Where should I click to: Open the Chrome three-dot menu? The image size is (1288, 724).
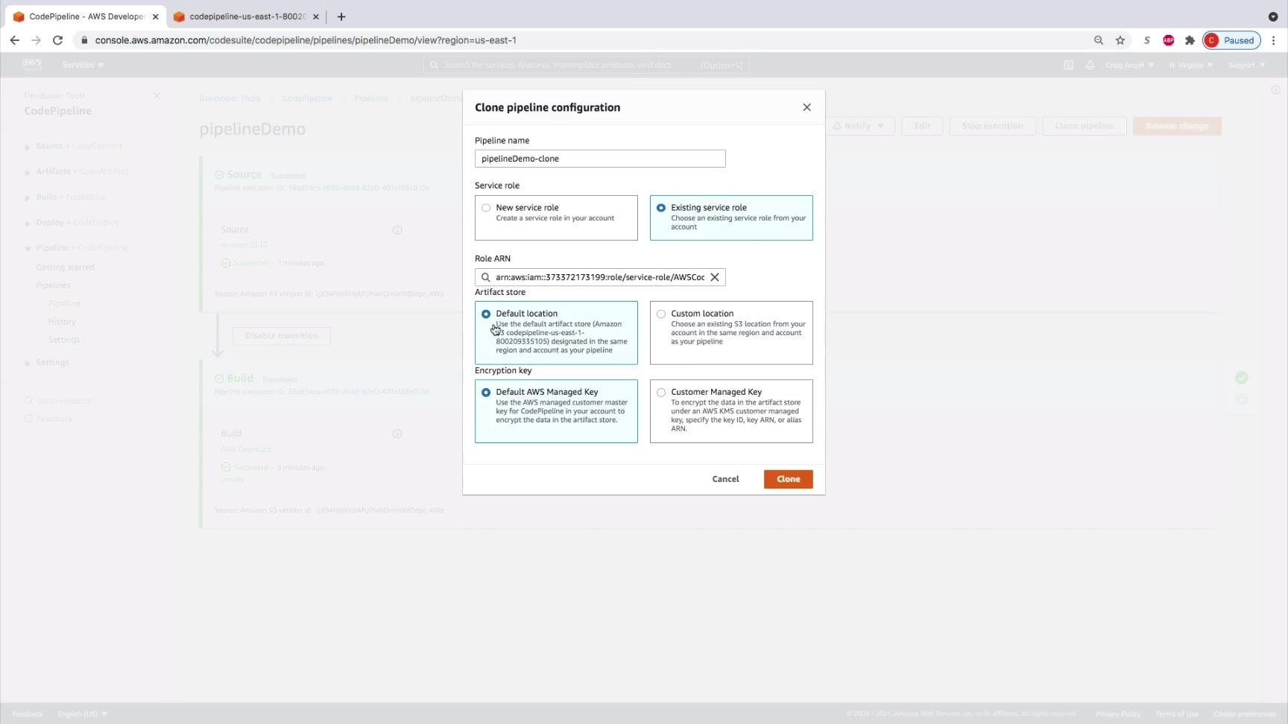[x=1274, y=40]
